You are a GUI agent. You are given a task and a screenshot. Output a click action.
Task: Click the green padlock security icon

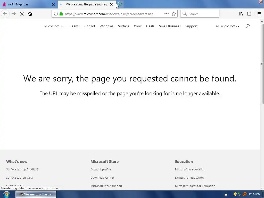tap(61, 14)
